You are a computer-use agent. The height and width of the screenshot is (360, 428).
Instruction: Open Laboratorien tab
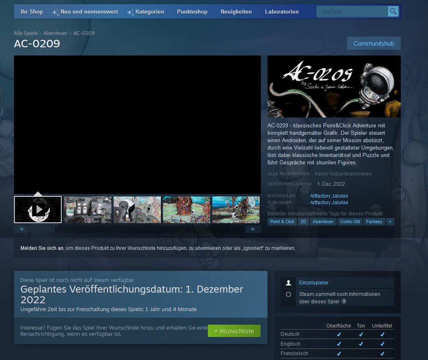[281, 12]
